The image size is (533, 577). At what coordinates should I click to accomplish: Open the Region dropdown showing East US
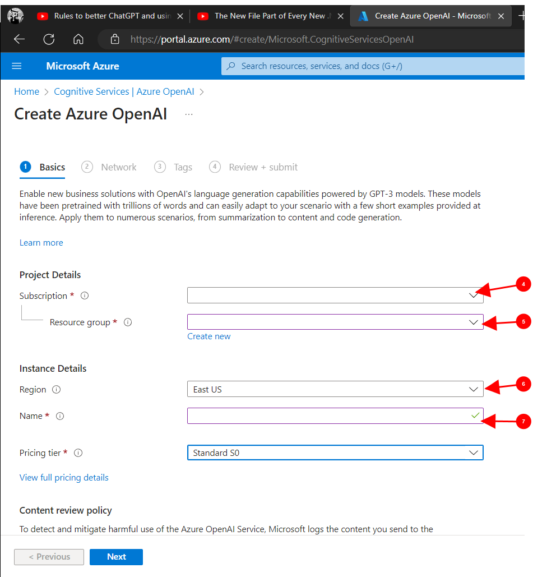coord(335,389)
